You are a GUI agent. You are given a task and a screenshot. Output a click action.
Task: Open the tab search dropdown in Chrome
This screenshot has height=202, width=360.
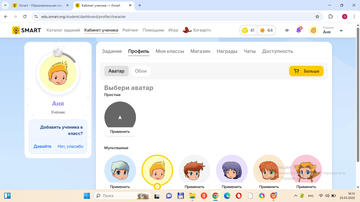(5, 5)
